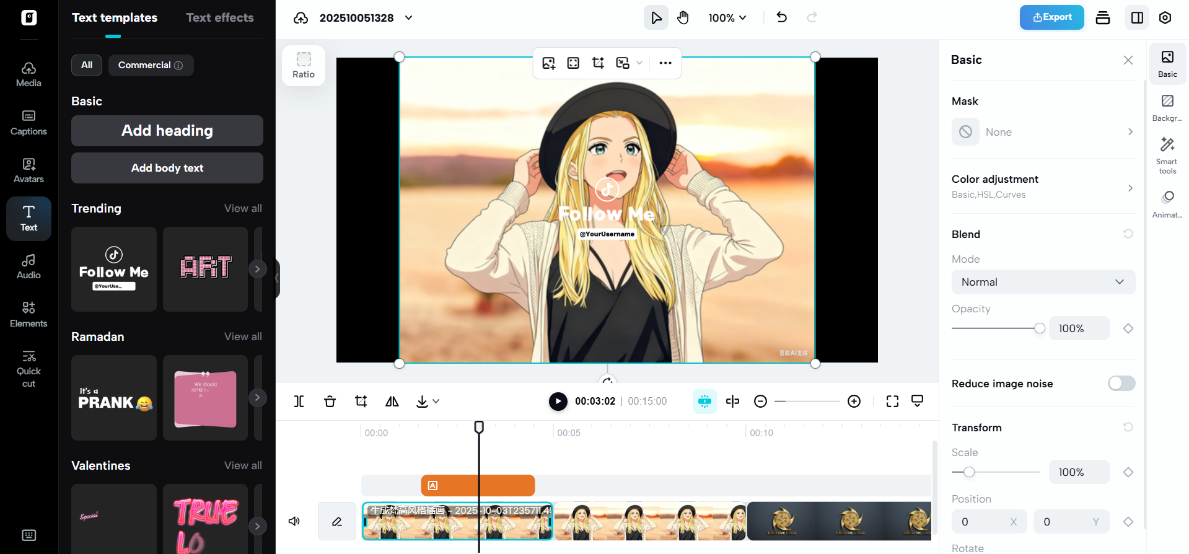
Task: Select the Follow Me text template
Action: tap(114, 269)
